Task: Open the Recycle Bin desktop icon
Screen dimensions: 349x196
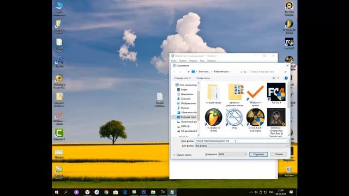Action: 288,171
